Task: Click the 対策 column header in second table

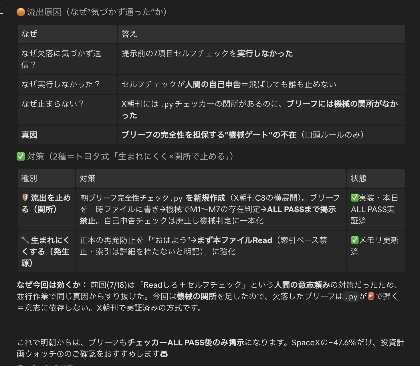Action: coord(211,178)
